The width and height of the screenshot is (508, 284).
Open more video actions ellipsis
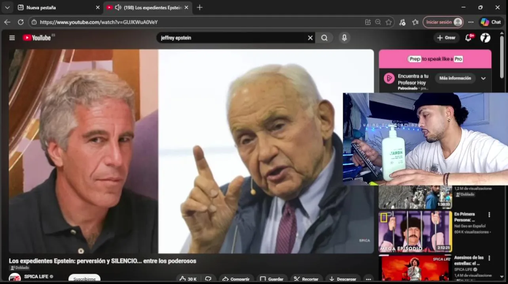368,279
